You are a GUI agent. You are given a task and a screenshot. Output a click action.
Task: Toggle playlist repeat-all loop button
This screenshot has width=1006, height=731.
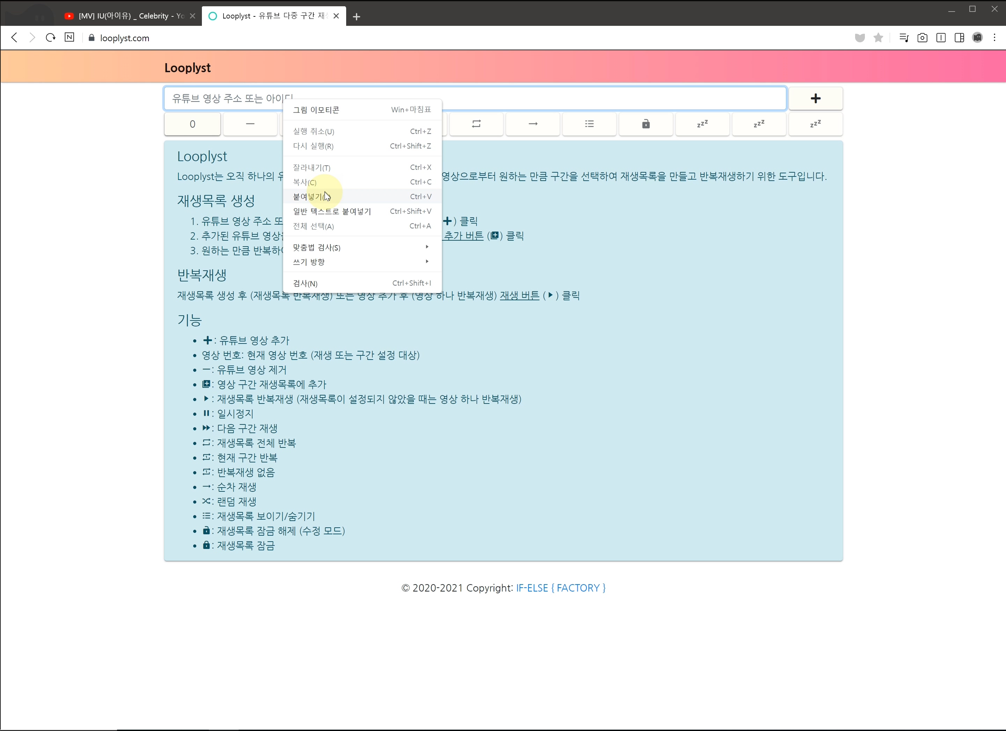[476, 124]
